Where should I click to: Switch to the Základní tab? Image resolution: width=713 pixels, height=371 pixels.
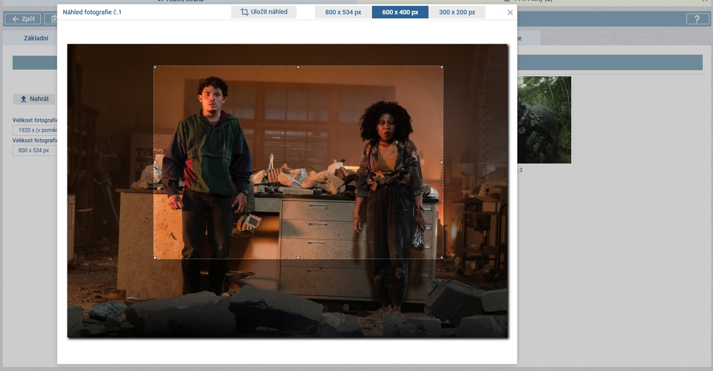[36, 38]
